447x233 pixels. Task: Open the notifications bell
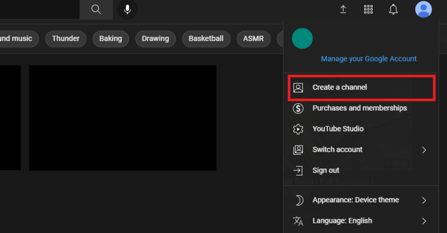[x=393, y=9]
